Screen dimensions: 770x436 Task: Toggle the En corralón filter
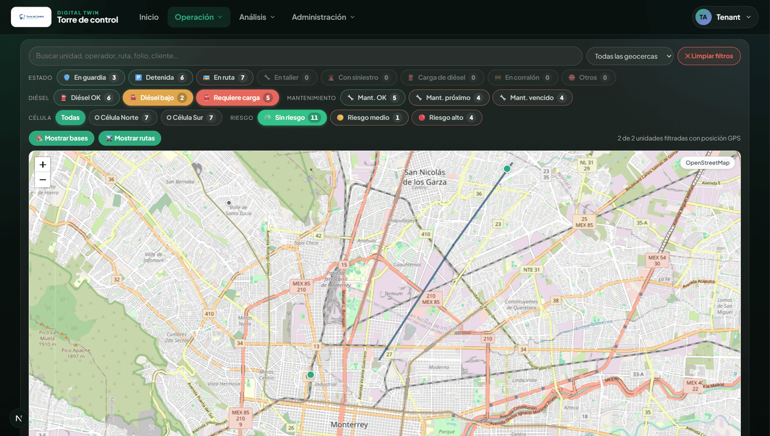tap(523, 78)
